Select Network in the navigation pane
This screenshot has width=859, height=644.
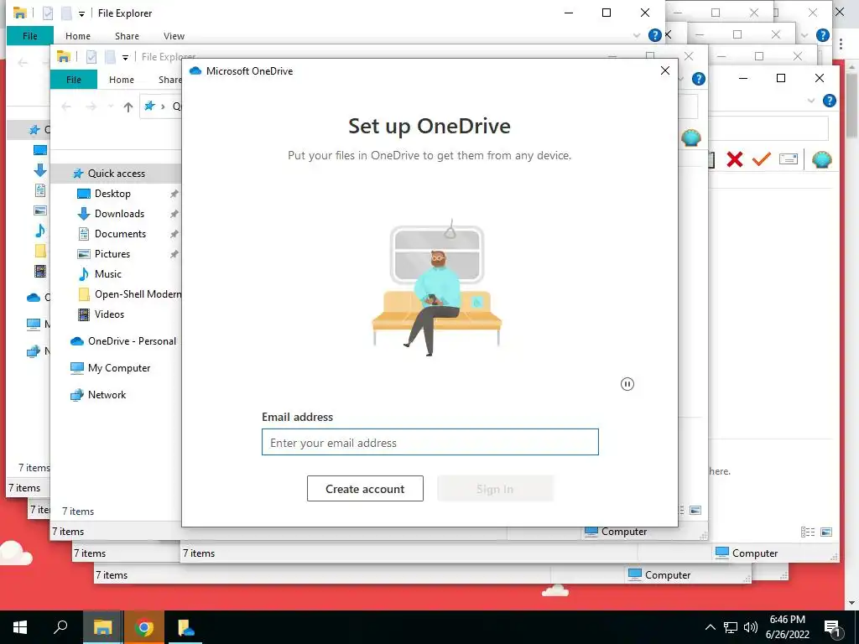(107, 395)
